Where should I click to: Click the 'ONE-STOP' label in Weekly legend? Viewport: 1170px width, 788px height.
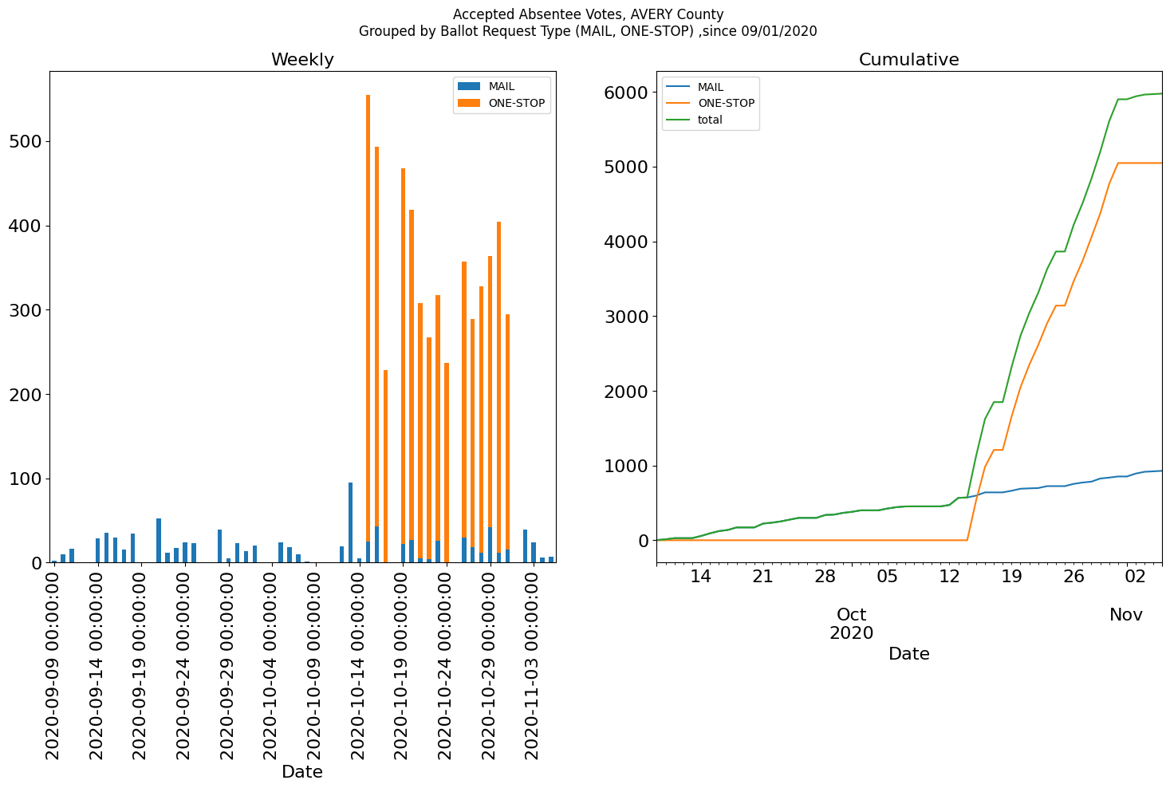pyautogui.click(x=517, y=103)
